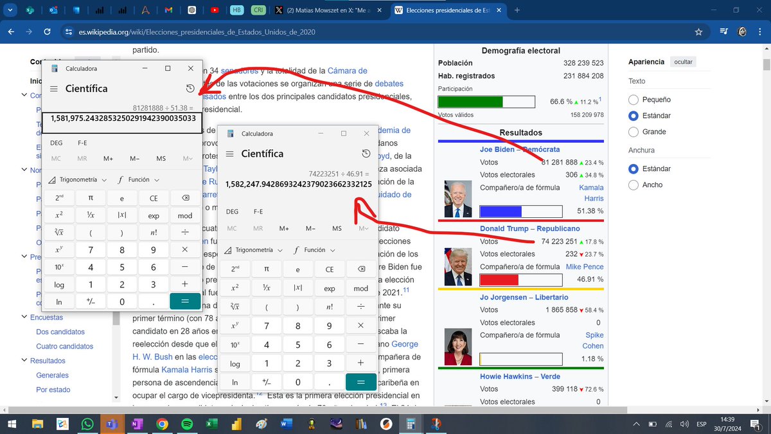Click the factorial n! key in the right calculator
Viewport: 771px width, 434px height.
click(330, 307)
